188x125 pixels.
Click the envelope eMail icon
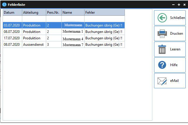point(162,81)
